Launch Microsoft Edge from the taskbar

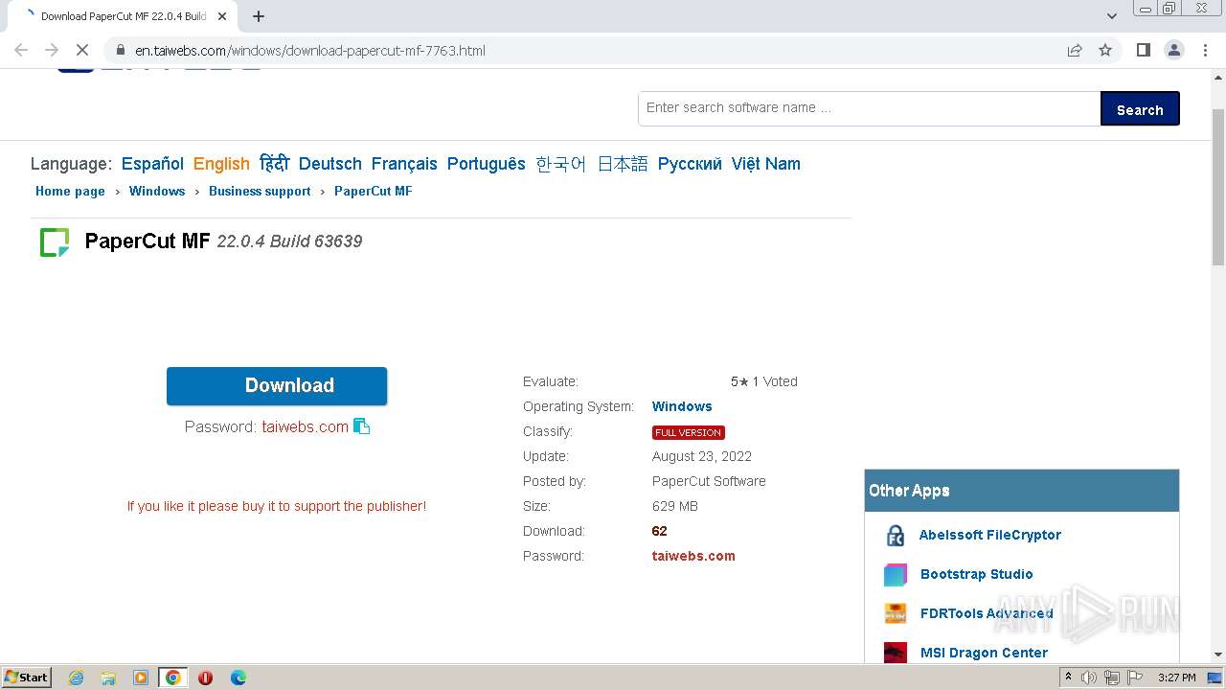tap(238, 678)
